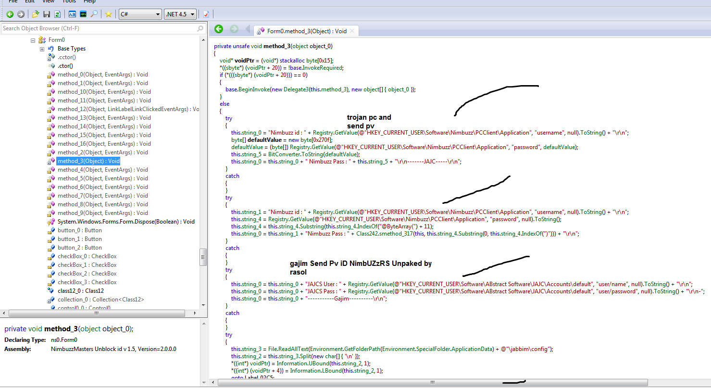Select method_9(Object, EventArgs) : Void

coord(103,213)
